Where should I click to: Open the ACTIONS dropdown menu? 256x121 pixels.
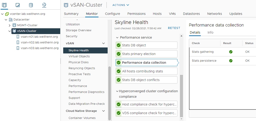pos(121,5)
